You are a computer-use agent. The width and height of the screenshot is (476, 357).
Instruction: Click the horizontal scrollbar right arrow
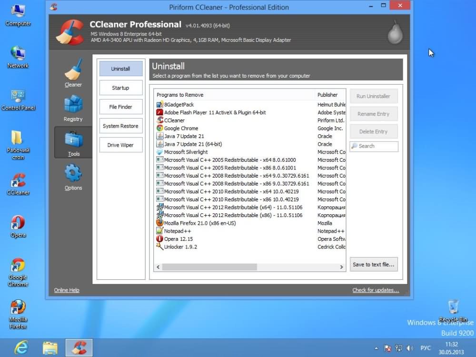341,268
